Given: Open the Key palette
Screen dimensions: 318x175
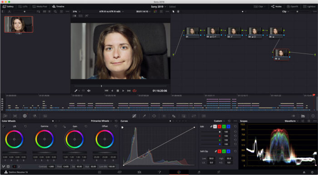Looking at the screenshot, I should 184,116.
